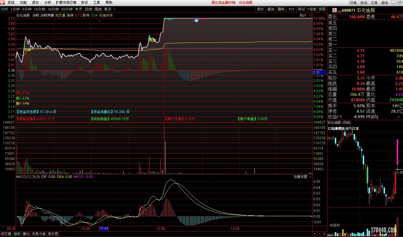This screenshot has width=403, height=237.
Task: Open 右键设置 in MACD panel
Action: click(x=301, y=177)
